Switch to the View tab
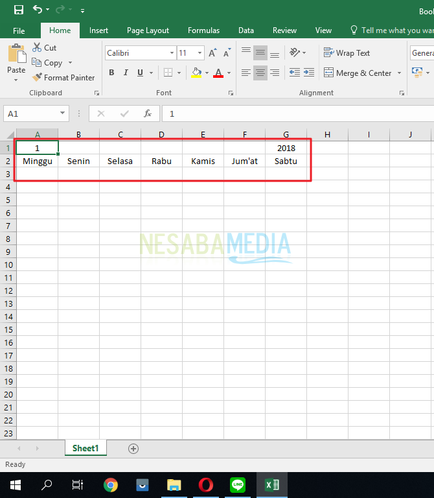The image size is (434, 498). click(x=323, y=30)
